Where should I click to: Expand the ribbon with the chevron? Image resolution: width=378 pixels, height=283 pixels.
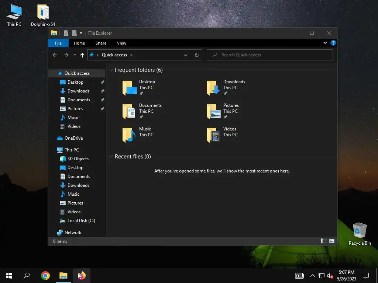tap(325, 43)
